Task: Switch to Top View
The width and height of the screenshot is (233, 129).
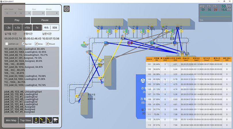Action: (25, 120)
